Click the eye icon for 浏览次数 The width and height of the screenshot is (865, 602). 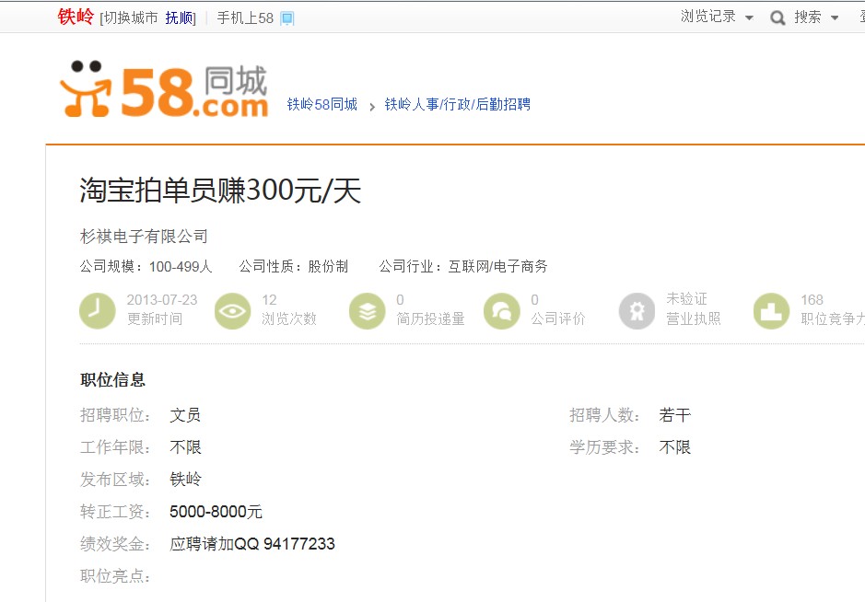tap(232, 311)
